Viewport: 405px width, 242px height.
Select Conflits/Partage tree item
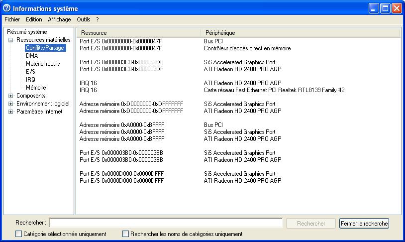click(45, 48)
